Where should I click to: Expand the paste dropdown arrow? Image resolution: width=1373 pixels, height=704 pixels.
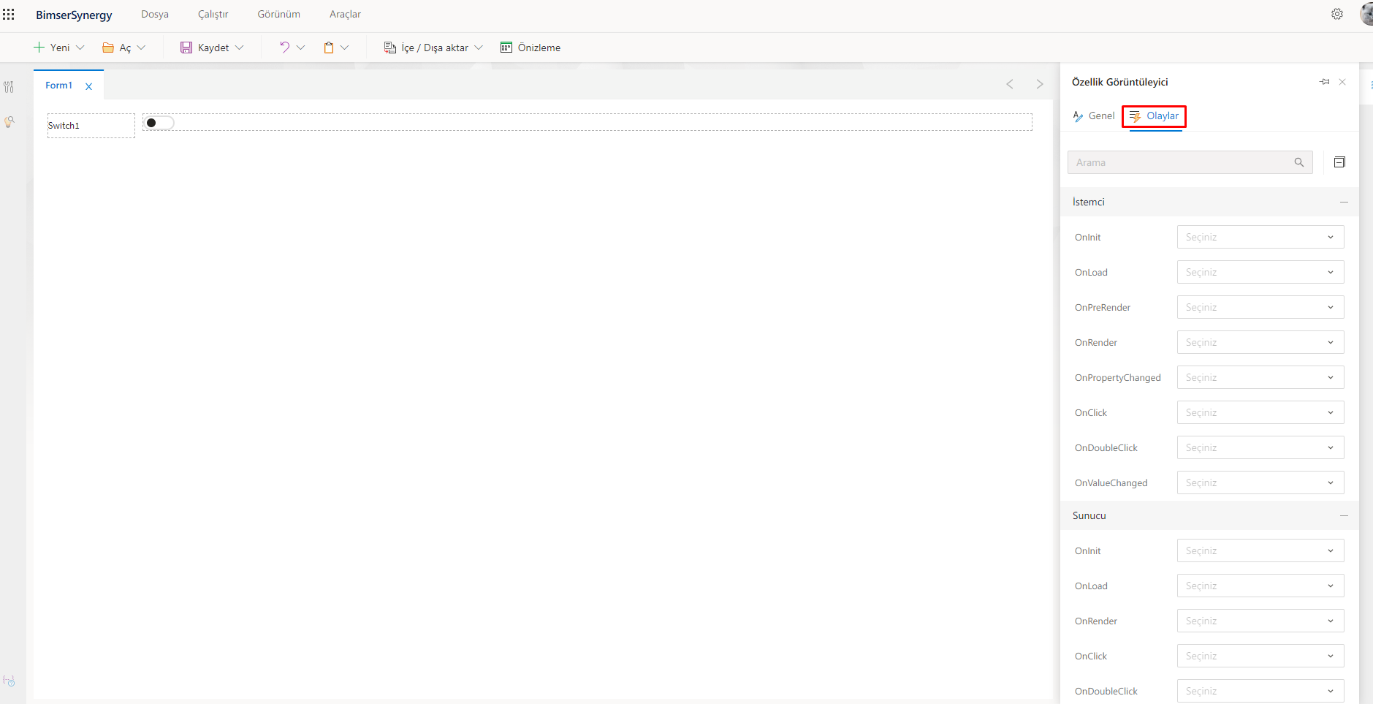pos(344,48)
